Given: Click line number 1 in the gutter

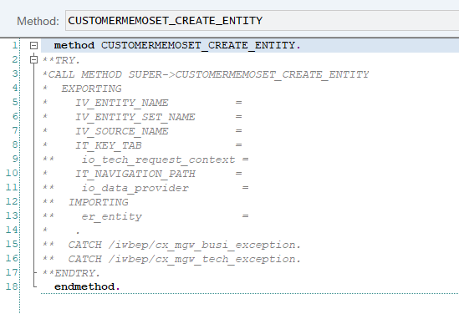Looking at the screenshot, I should tap(15, 45).
